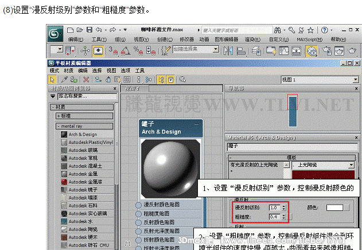This screenshot has height=250, width=362.
Task: Pick material from object with eyedropper
Action: [64, 80]
